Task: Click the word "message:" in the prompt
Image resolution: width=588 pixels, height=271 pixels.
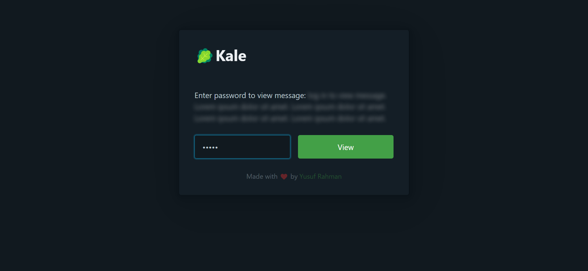Action: [x=290, y=96]
